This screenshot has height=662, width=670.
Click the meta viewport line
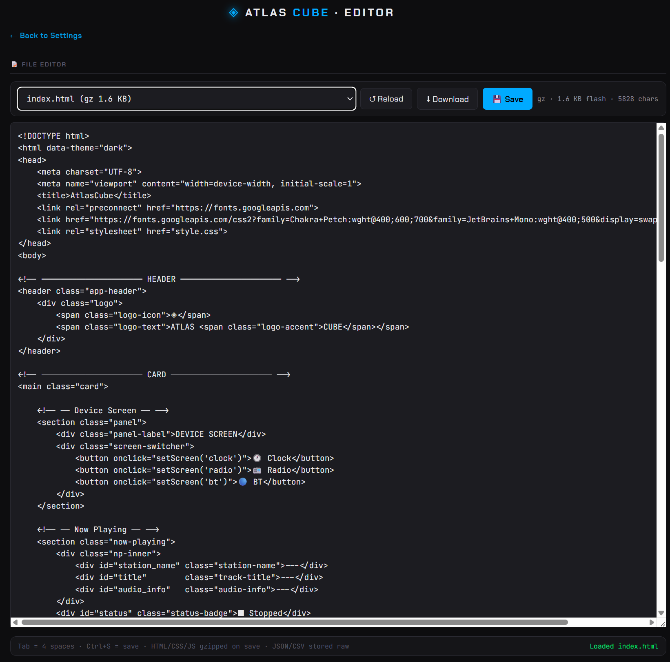(199, 184)
